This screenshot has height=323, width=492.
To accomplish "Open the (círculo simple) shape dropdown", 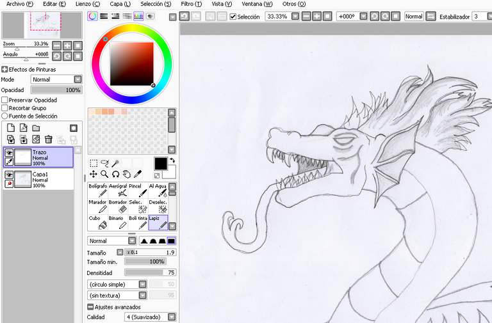I will pos(142,284).
